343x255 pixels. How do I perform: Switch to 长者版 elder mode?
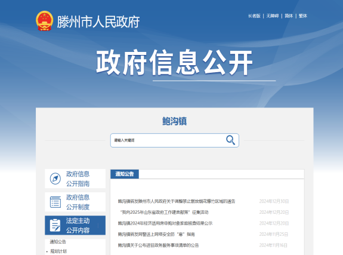click(254, 16)
